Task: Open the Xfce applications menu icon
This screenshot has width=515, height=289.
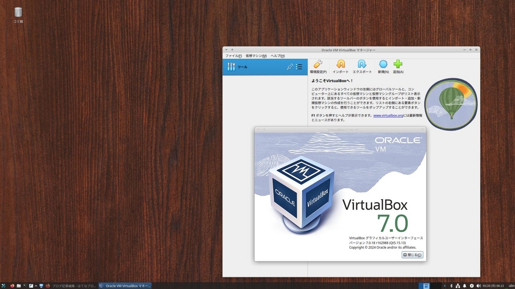Action: point(3,286)
